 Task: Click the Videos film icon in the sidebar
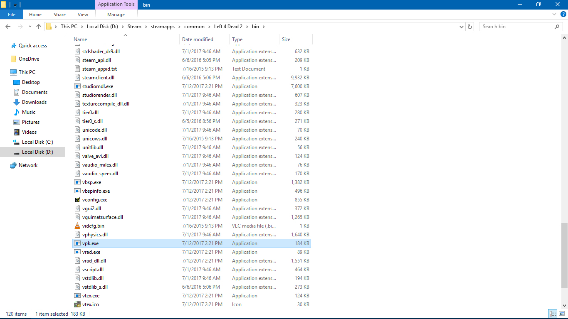(17, 132)
